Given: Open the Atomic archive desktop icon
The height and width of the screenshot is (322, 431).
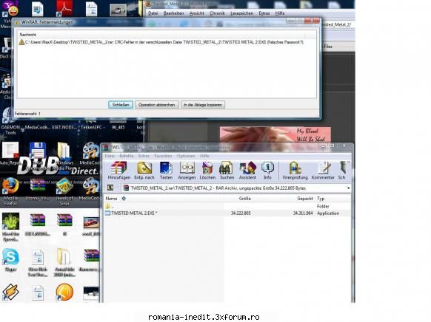Looking at the screenshot, I should point(37,189).
